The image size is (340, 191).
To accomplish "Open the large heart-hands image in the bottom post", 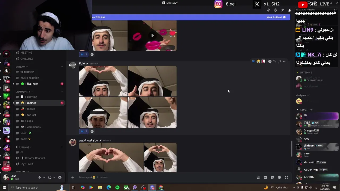I will click(x=111, y=157).
